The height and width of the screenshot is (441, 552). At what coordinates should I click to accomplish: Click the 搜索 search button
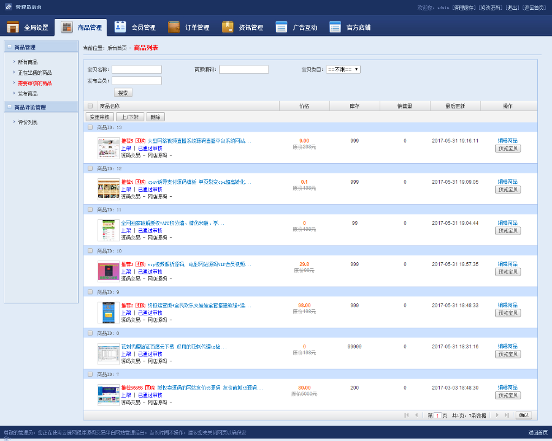point(123,92)
